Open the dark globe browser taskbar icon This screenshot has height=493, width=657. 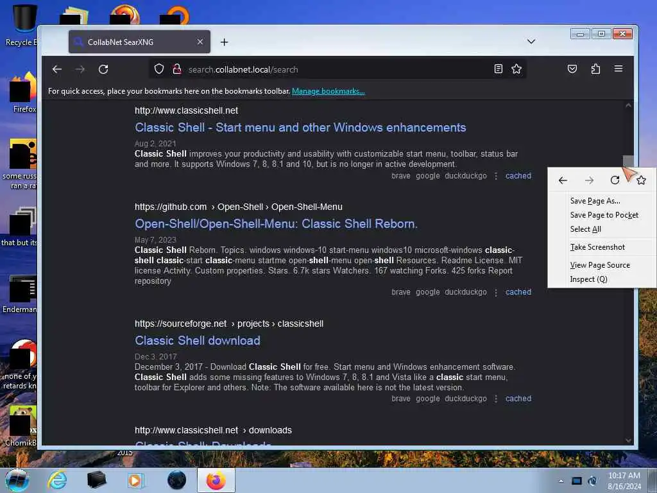pyautogui.click(x=176, y=480)
